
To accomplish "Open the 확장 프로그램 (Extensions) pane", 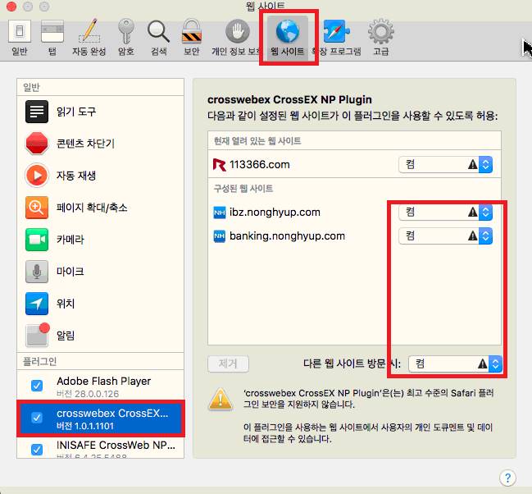I will point(337,38).
